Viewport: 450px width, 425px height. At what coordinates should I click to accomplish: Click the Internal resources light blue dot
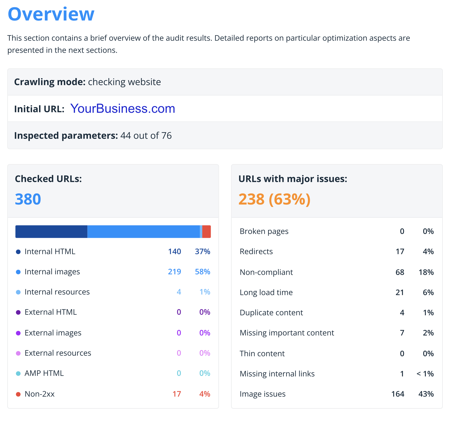18,292
